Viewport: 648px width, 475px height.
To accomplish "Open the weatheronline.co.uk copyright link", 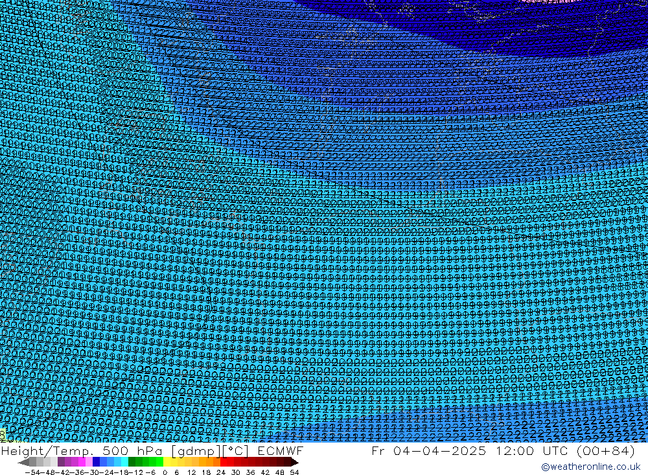I will (590, 467).
